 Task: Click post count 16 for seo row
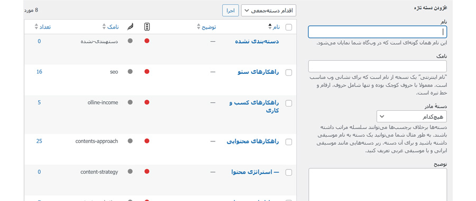tap(39, 72)
